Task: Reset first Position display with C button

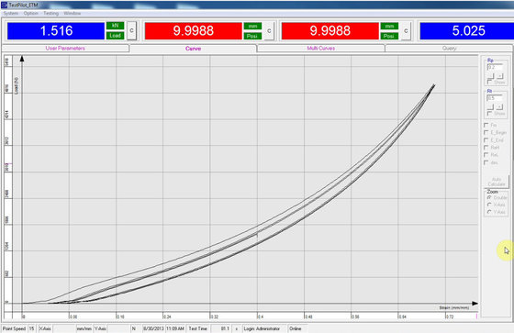Action: (269, 31)
